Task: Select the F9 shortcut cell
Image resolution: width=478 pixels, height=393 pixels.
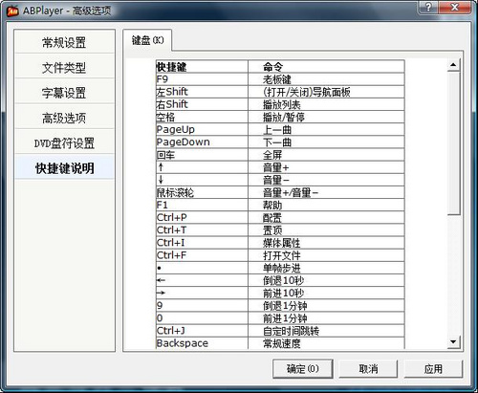Action: 202,79
